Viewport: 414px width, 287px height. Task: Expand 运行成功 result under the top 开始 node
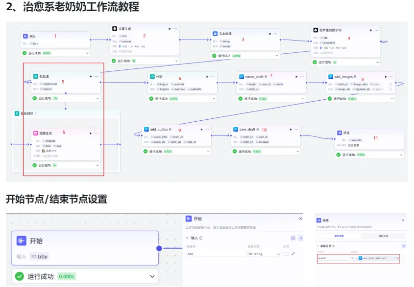coord(87,53)
